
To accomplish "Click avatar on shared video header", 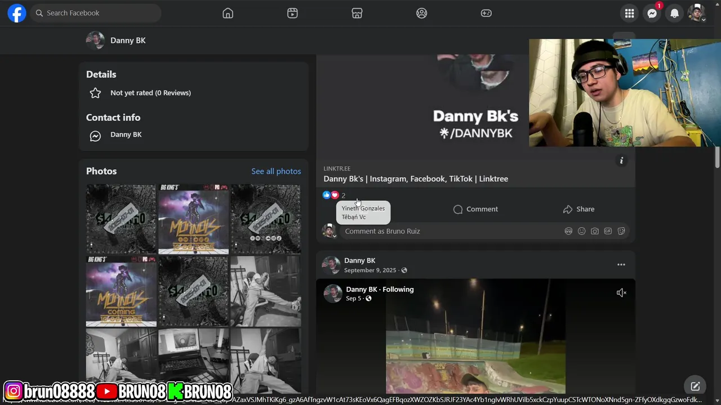I will pos(332,293).
